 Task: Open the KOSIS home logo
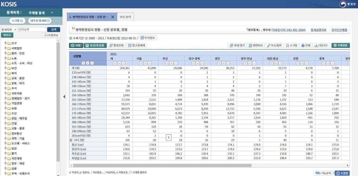[9, 4]
